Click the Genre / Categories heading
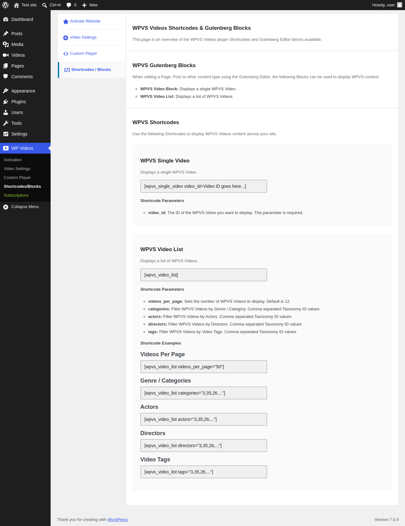405x526 pixels. 166,381
